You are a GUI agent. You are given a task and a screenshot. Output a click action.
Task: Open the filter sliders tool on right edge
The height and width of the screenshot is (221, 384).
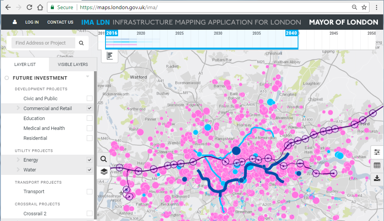point(377,152)
